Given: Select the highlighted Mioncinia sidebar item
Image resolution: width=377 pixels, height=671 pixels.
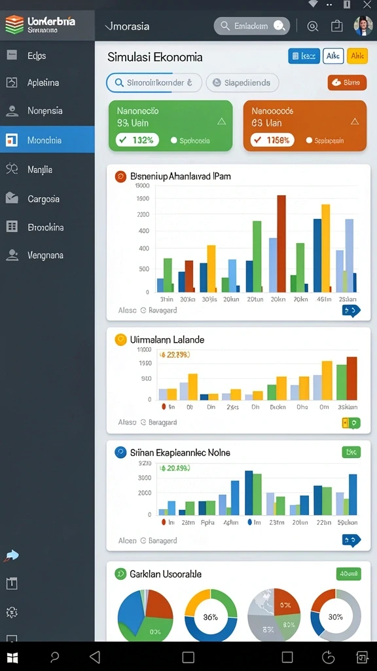Looking at the screenshot, I should [x=47, y=140].
